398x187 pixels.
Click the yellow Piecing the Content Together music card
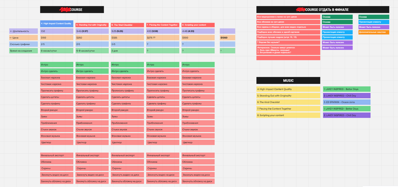tap(288, 109)
